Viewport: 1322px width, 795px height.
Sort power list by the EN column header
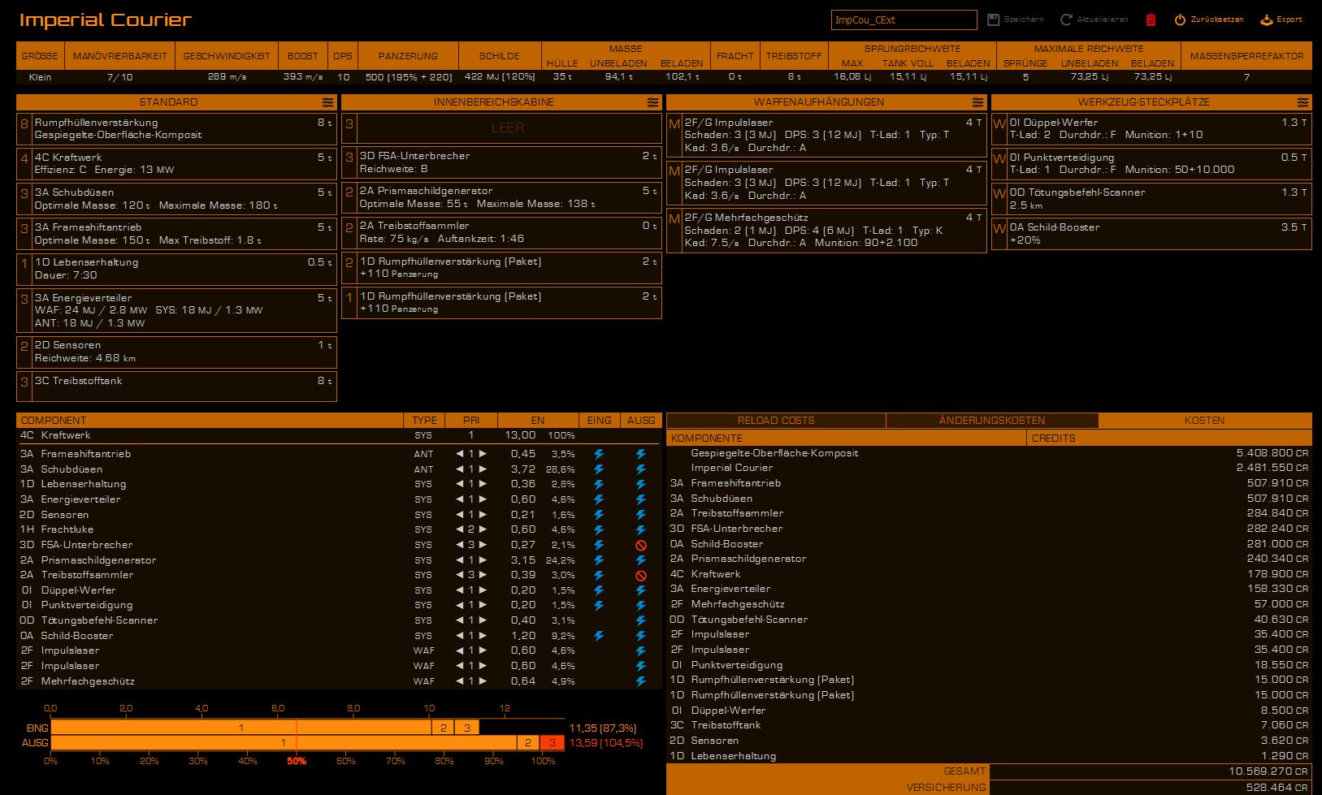(537, 421)
